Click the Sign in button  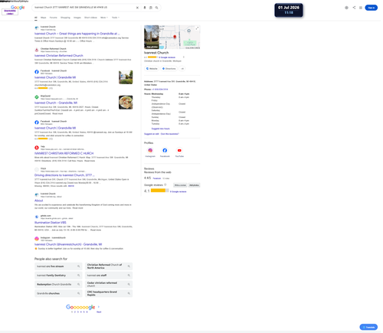pos(372,8)
